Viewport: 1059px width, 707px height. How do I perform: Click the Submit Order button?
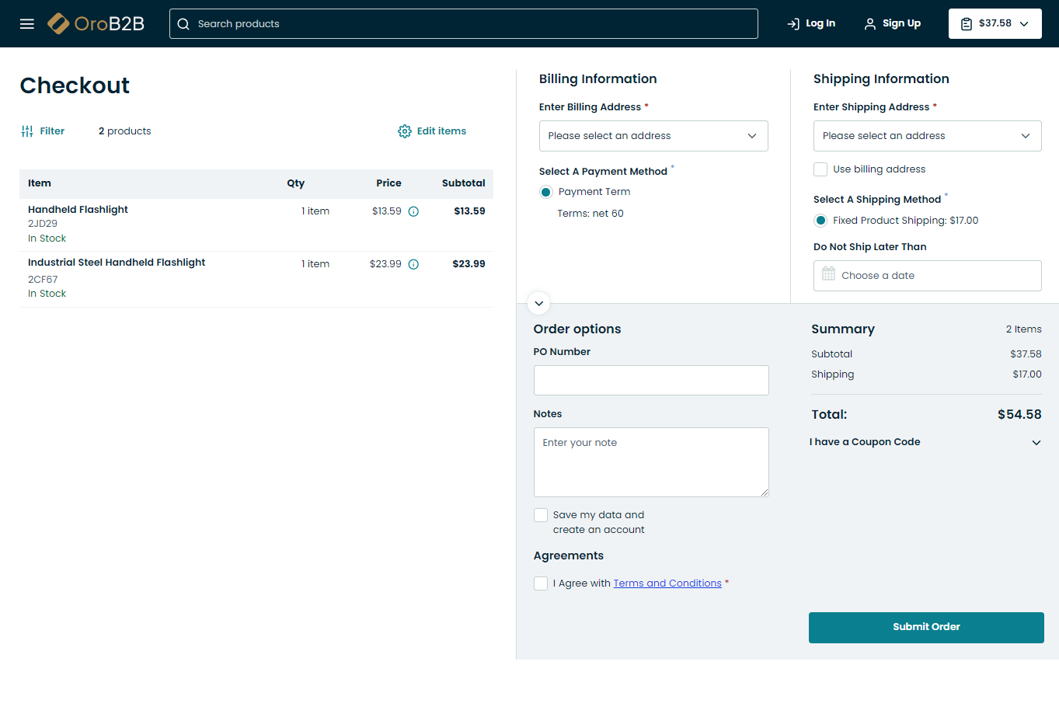coord(925,627)
